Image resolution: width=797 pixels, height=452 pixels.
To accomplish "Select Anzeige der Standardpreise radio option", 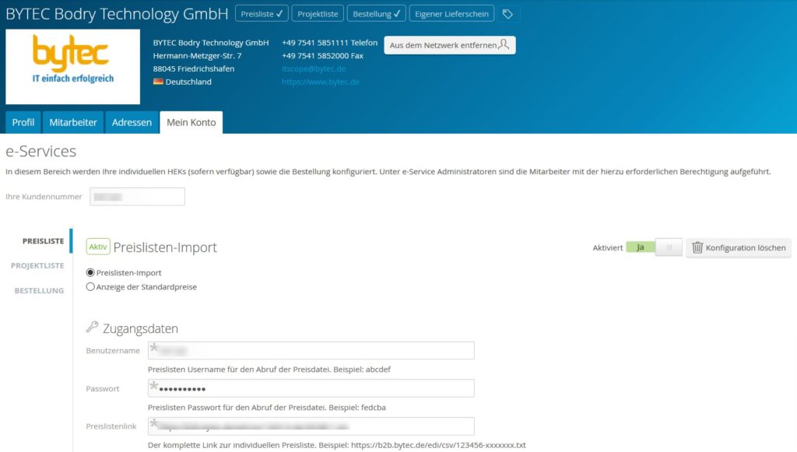I will coord(90,287).
